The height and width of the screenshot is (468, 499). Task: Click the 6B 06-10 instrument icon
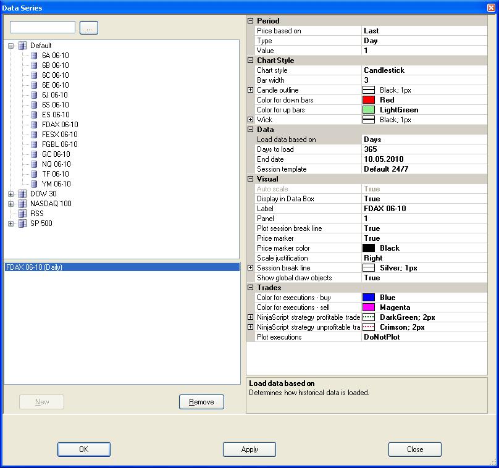pos(34,65)
